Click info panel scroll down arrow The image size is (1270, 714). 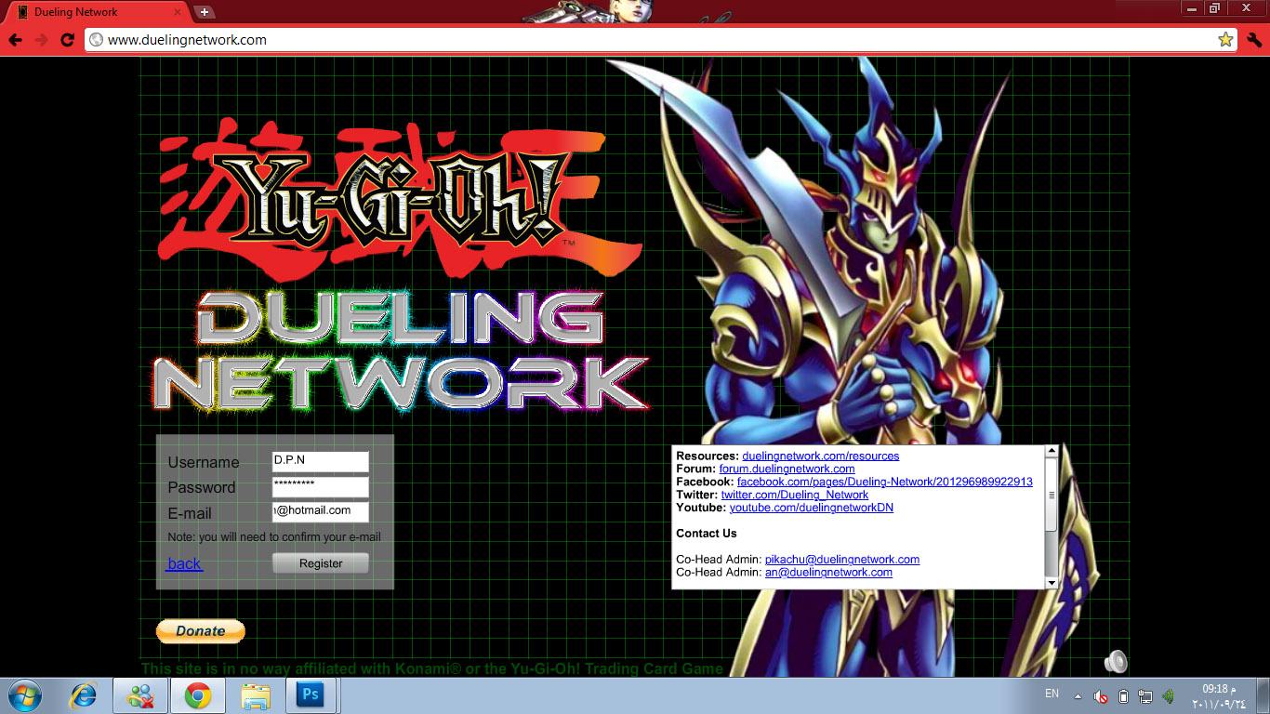pos(1052,583)
